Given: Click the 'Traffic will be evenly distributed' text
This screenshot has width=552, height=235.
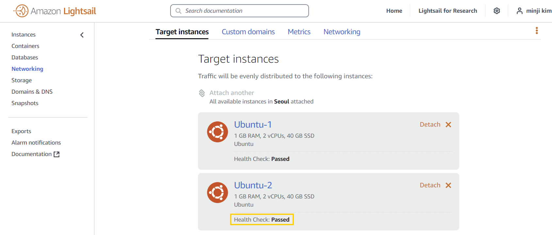Looking at the screenshot, I should coord(285,76).
